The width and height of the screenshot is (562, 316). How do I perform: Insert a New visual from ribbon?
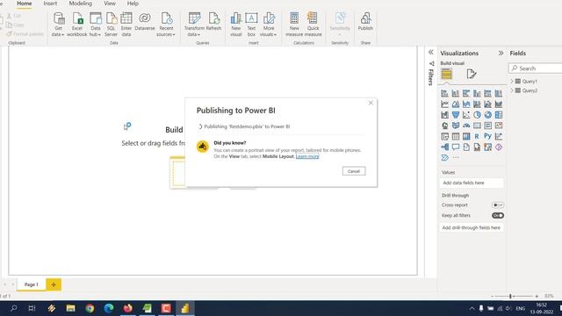236,25
